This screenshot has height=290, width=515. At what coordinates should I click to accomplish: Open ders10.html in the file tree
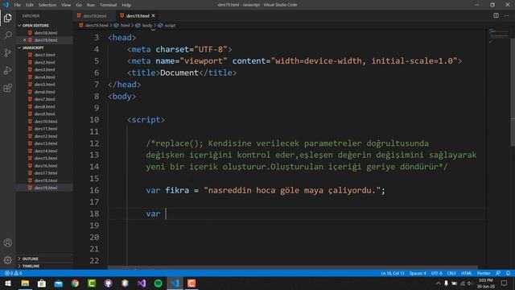(x=46, y=121)
